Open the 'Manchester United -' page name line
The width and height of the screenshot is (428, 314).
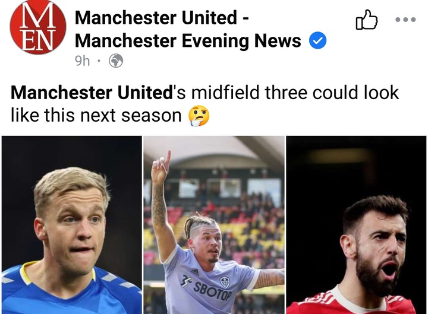pyautogui.click(x=162, y=17)
